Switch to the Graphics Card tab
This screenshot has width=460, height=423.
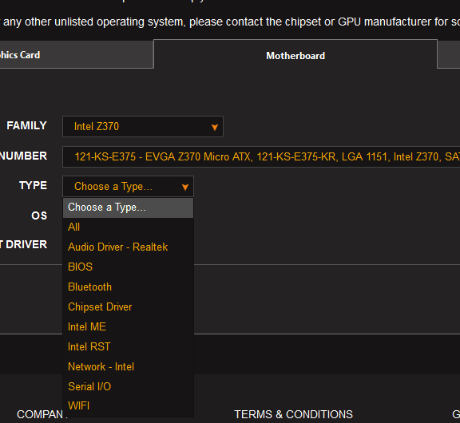(x=77, y=55)
